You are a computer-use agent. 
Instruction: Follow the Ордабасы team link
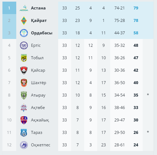coord(42,33)
